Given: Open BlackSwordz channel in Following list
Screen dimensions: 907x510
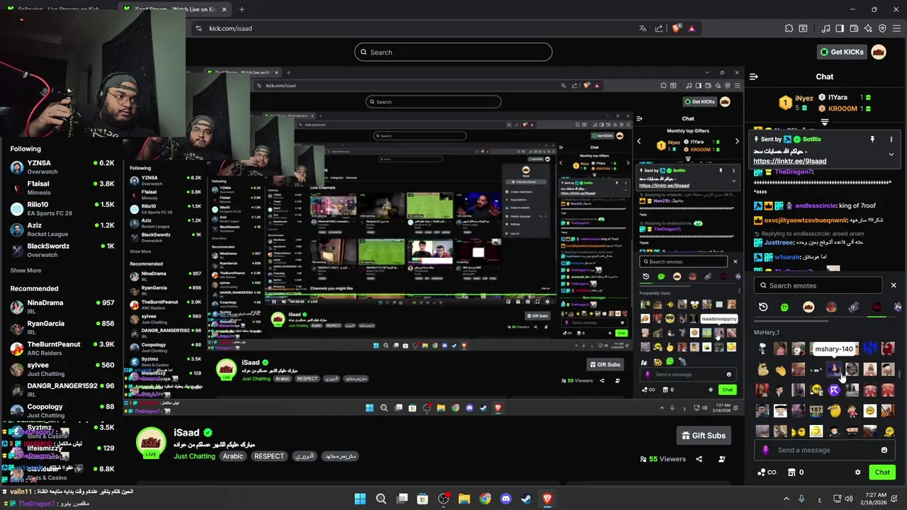Looking at the screenshot, I should click(62, 250).
